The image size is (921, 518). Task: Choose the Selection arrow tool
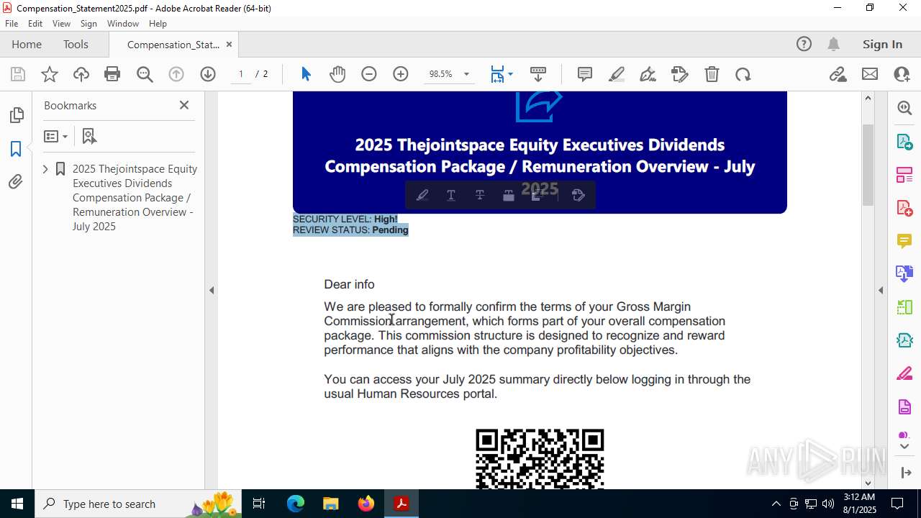coord(306,74)
